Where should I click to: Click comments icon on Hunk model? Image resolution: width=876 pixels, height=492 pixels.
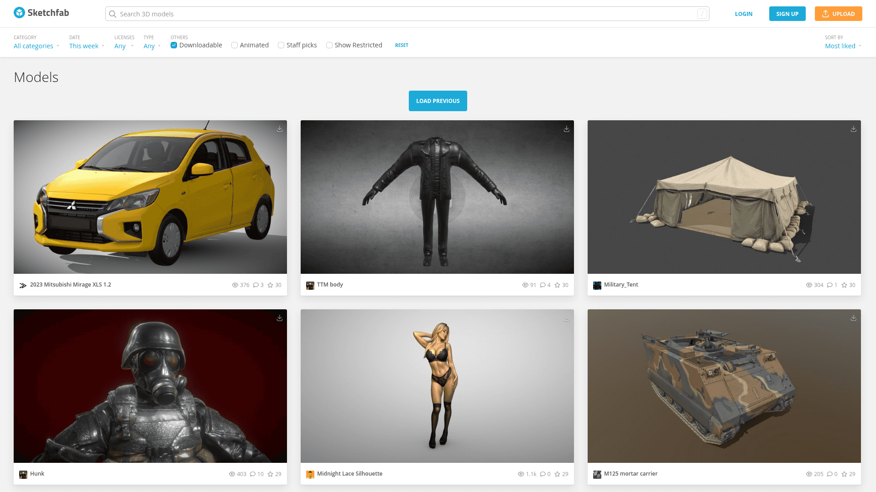pos(253,474)
